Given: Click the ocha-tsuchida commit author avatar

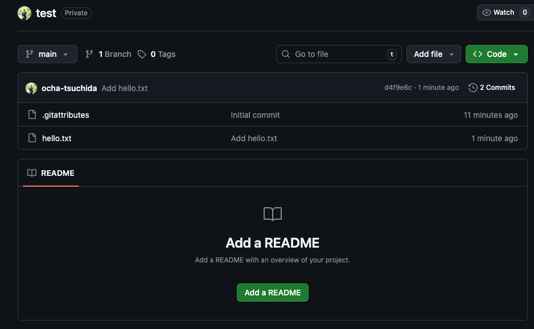Looking at the screenshot, I should point(31,88).
